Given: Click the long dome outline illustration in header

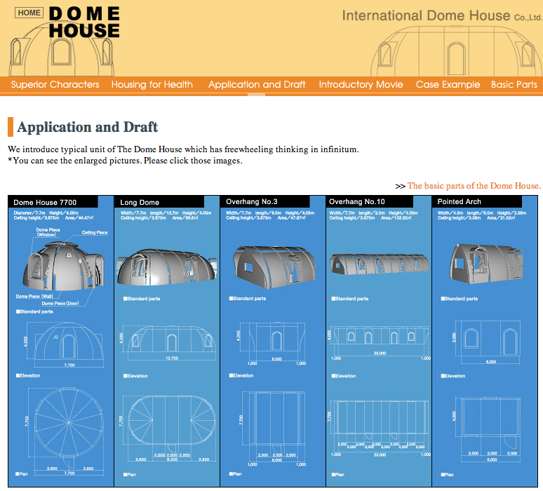Looking at the screenshot, I should point(457,51).
